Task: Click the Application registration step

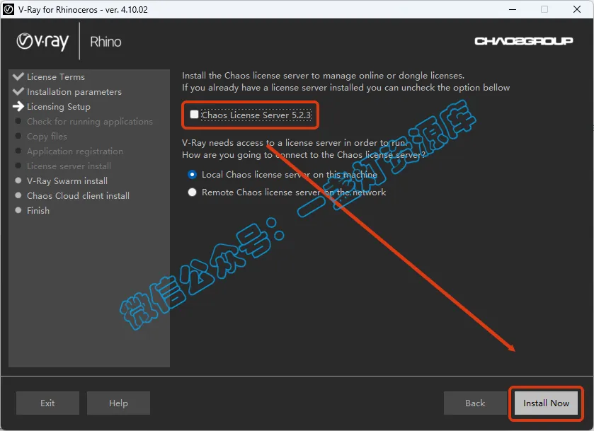Action: tap(75, 151)
